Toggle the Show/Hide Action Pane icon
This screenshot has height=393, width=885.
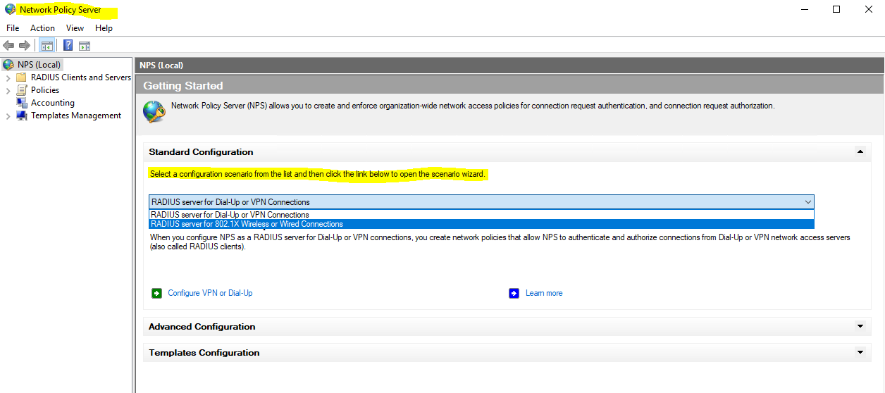85,46
